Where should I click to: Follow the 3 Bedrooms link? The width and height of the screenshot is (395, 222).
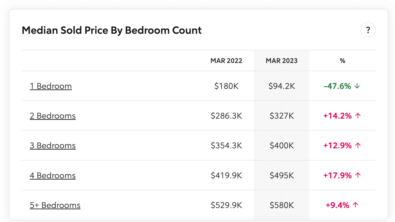(x=53, y=146)
